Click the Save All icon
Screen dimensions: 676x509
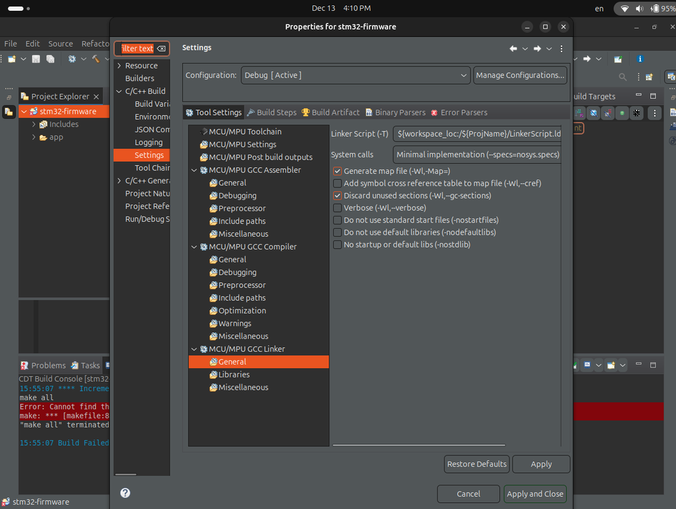[x=49, y=58]
